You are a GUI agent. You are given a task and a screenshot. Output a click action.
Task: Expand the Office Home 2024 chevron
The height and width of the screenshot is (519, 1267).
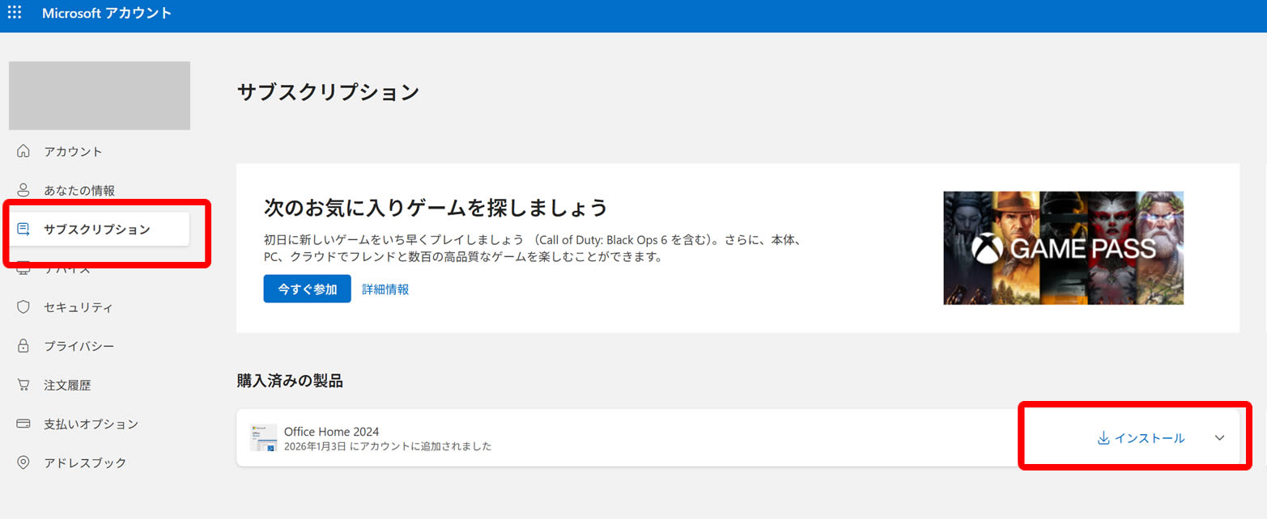coord(1220,438)
